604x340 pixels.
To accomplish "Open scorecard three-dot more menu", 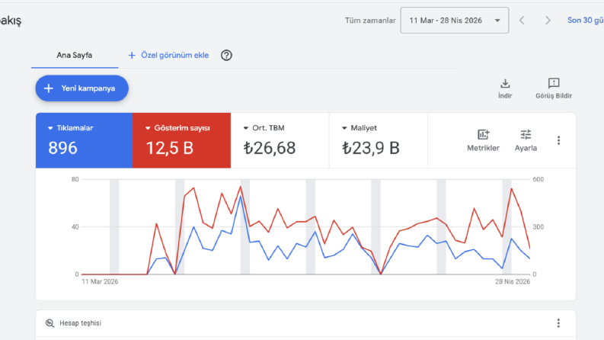I will 558,140.
